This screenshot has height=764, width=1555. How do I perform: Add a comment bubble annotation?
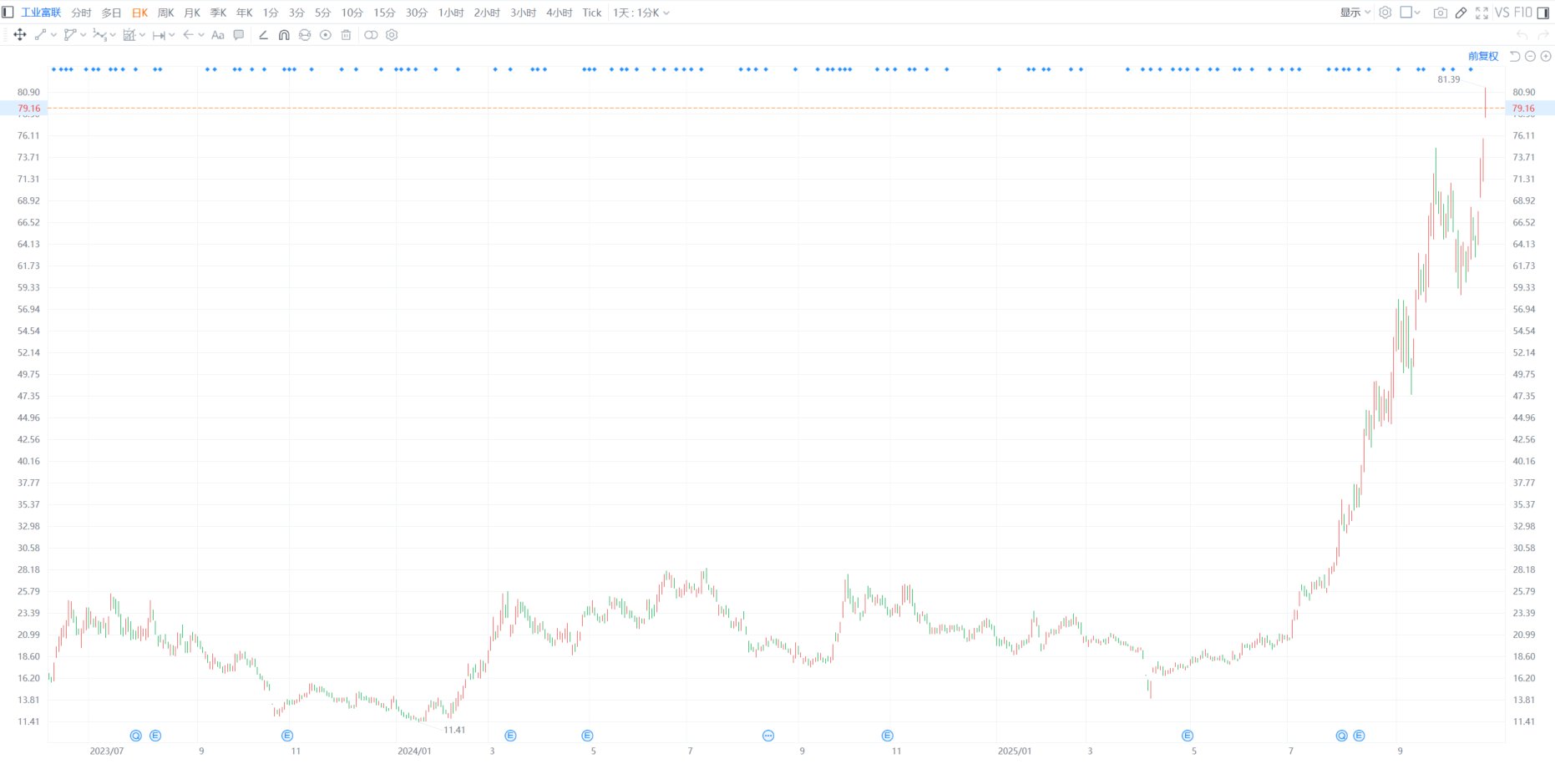click(239, 35)
